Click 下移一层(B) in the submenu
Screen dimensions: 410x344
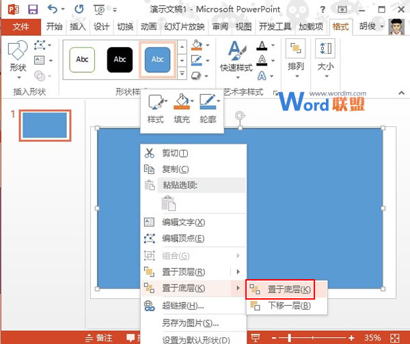coord(287,305)
